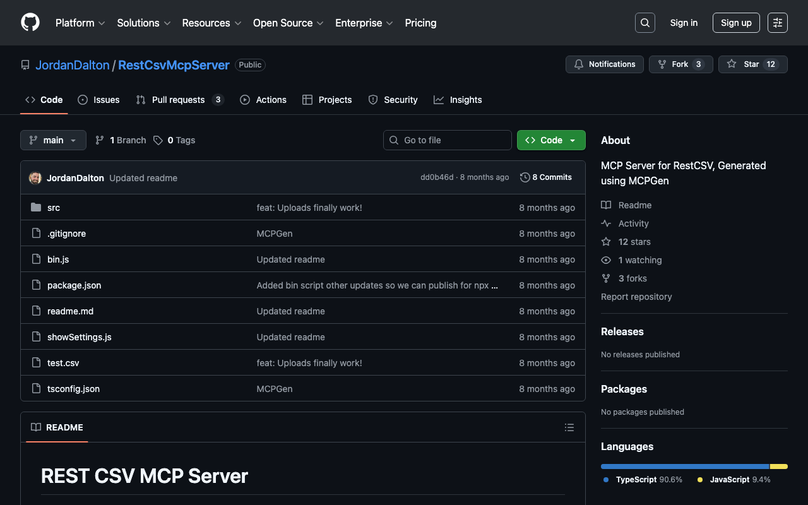This screenshot has height=505, width=808.
Task: Open the README outline list icon
Action: [x=569, y=427]
